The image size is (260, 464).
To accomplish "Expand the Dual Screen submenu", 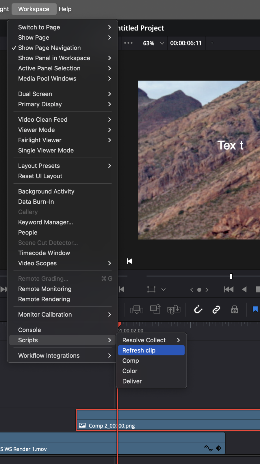I will (62, 94).
